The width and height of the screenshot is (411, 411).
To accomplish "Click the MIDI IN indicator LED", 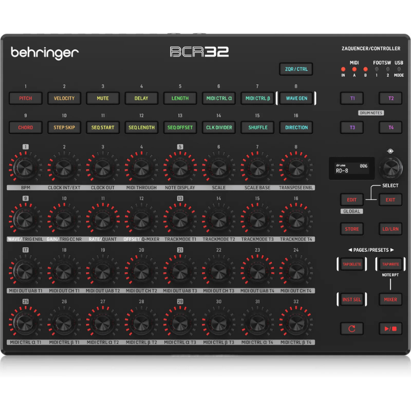I will (x=343, y=69).
